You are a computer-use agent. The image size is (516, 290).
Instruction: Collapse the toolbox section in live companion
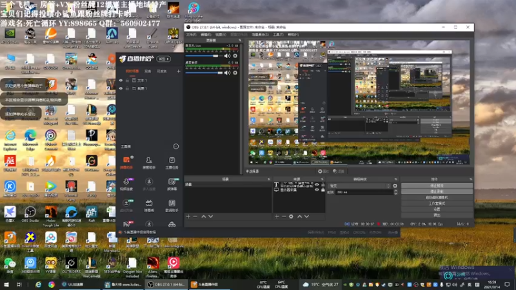tap(175, 146)
